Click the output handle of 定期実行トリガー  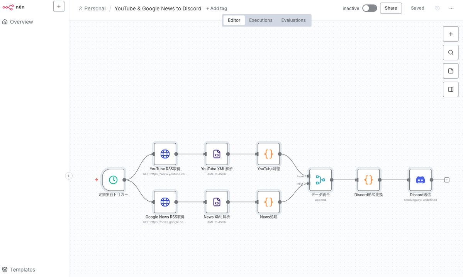[124, 180]
